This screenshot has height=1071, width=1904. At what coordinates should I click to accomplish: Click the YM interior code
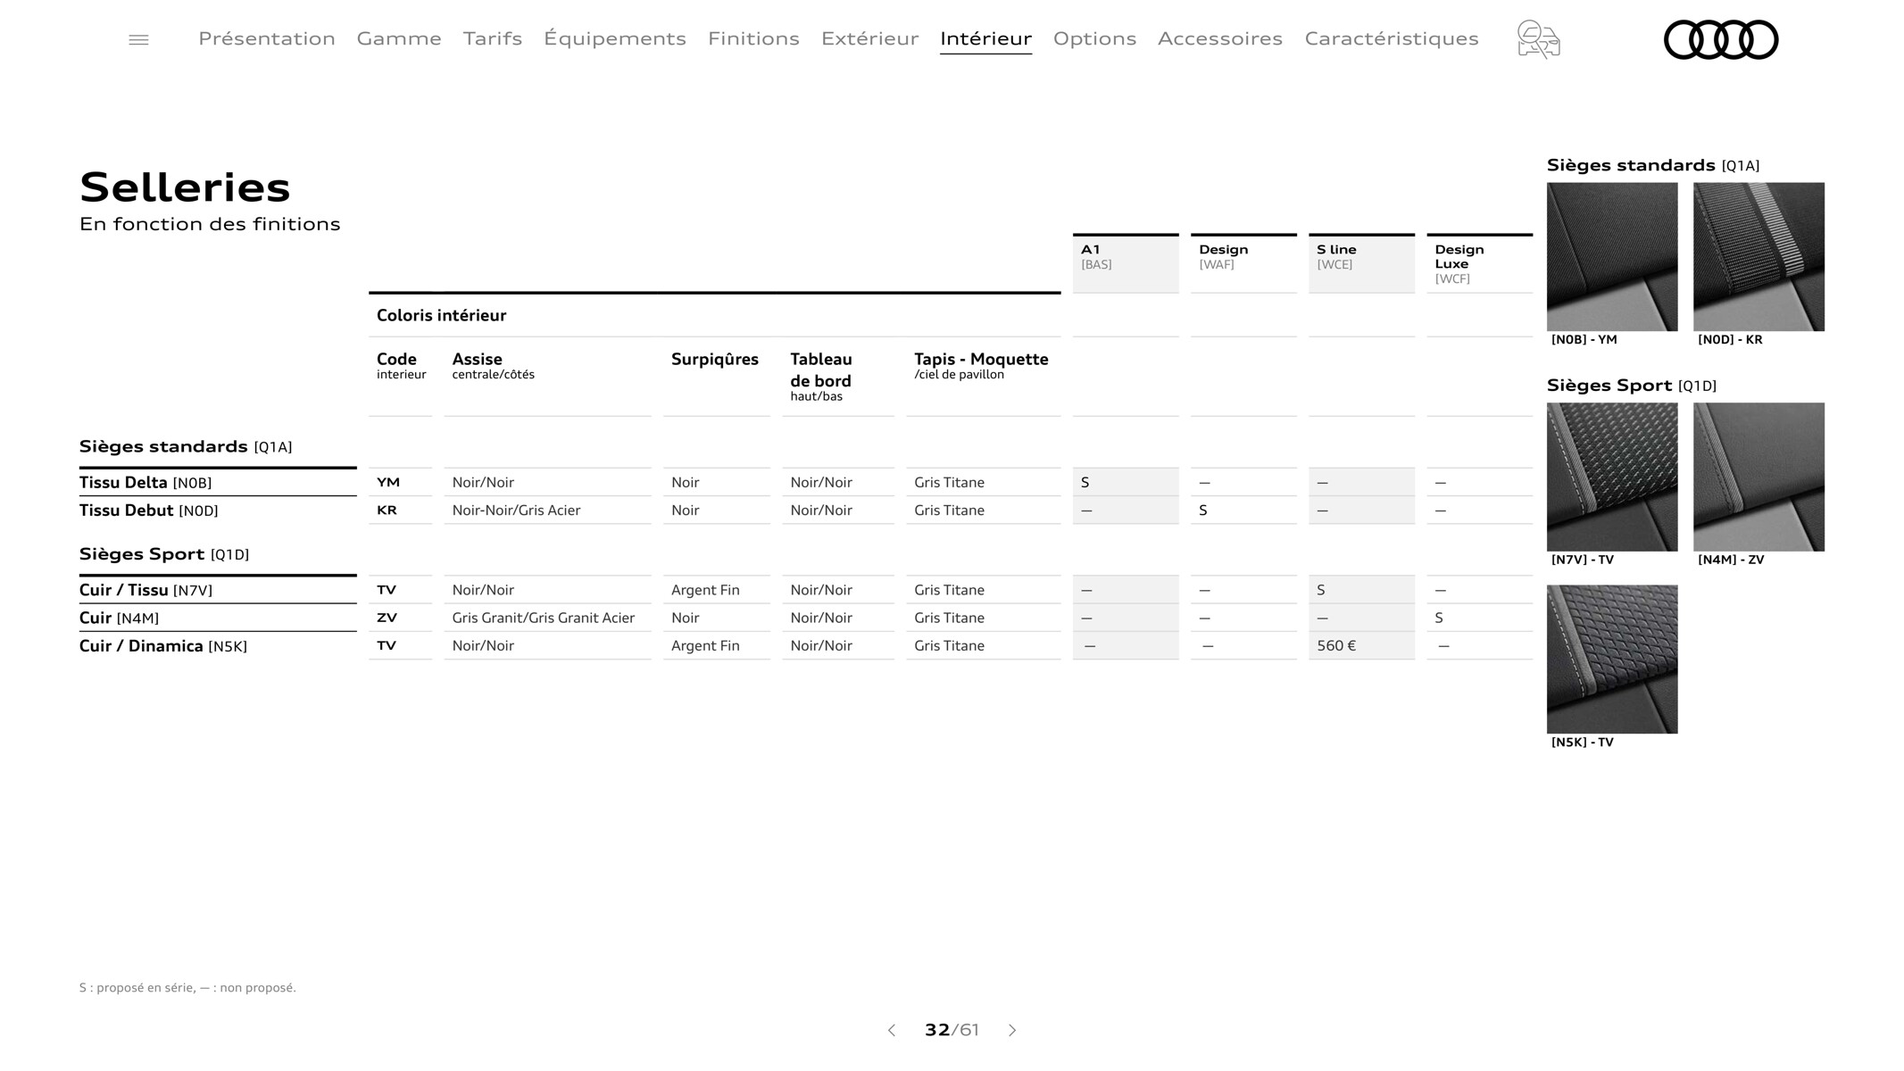point(388,482)
